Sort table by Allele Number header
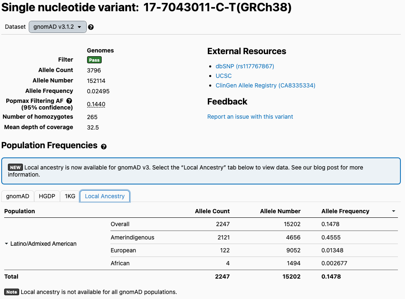 point(280,211)
